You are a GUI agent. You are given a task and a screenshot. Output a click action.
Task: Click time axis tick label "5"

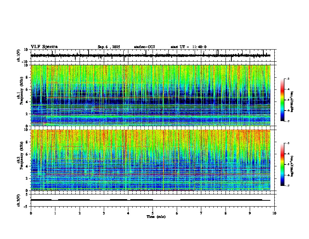pos(153,213)
